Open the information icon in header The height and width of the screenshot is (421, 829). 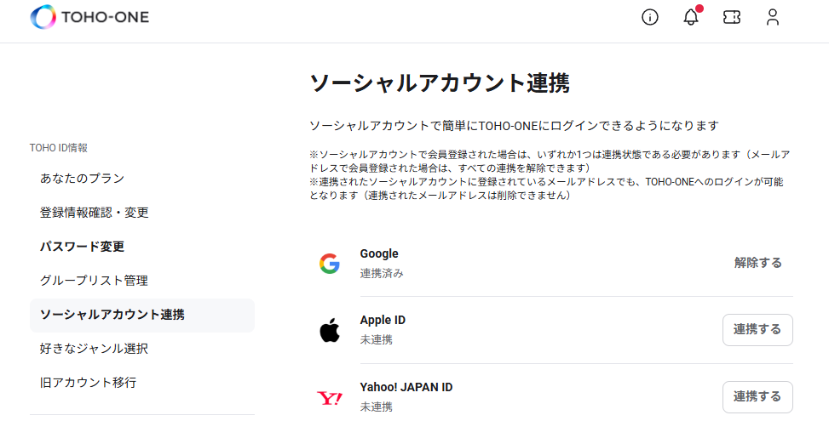click(650, 17)
